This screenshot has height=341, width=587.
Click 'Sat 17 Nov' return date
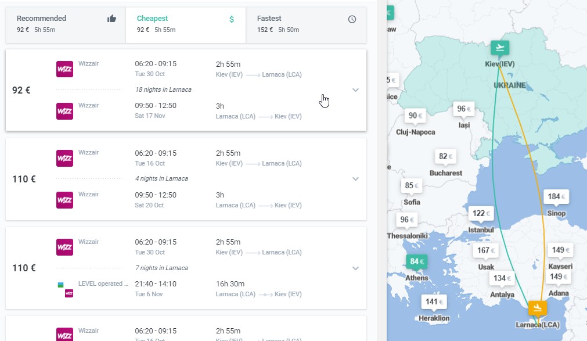point(150,116)
